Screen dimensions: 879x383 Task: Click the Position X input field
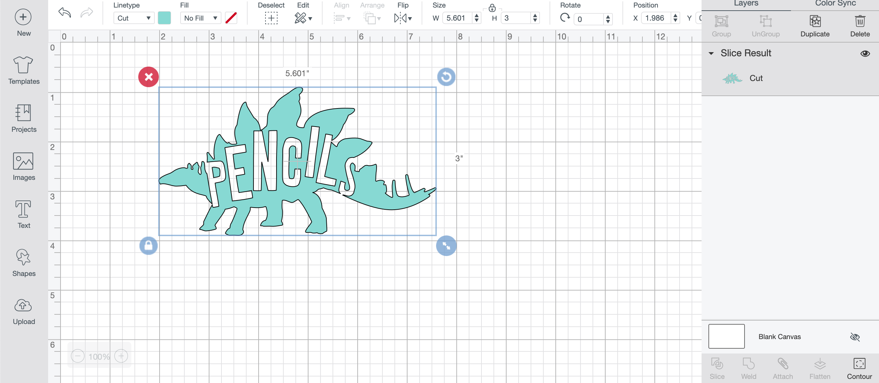[x=656, y=18]
